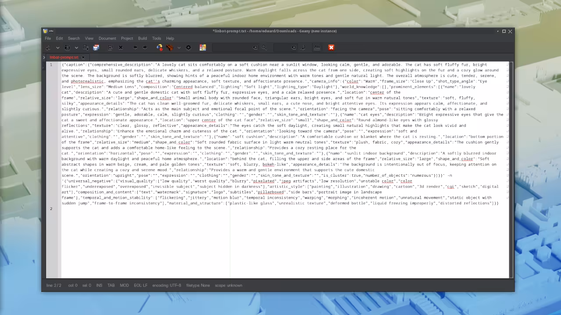
Task: Click underlined word "photorealistic" in editor
Action: [88, 81]
